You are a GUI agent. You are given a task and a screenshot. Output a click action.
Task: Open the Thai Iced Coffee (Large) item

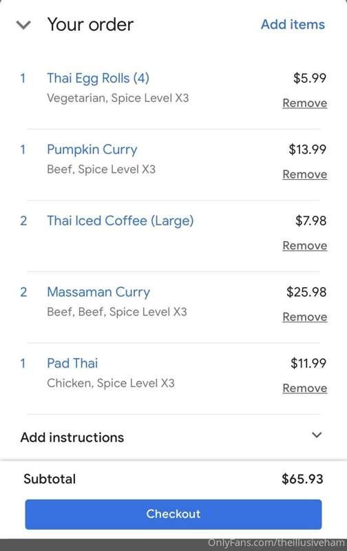pos(120,221)
